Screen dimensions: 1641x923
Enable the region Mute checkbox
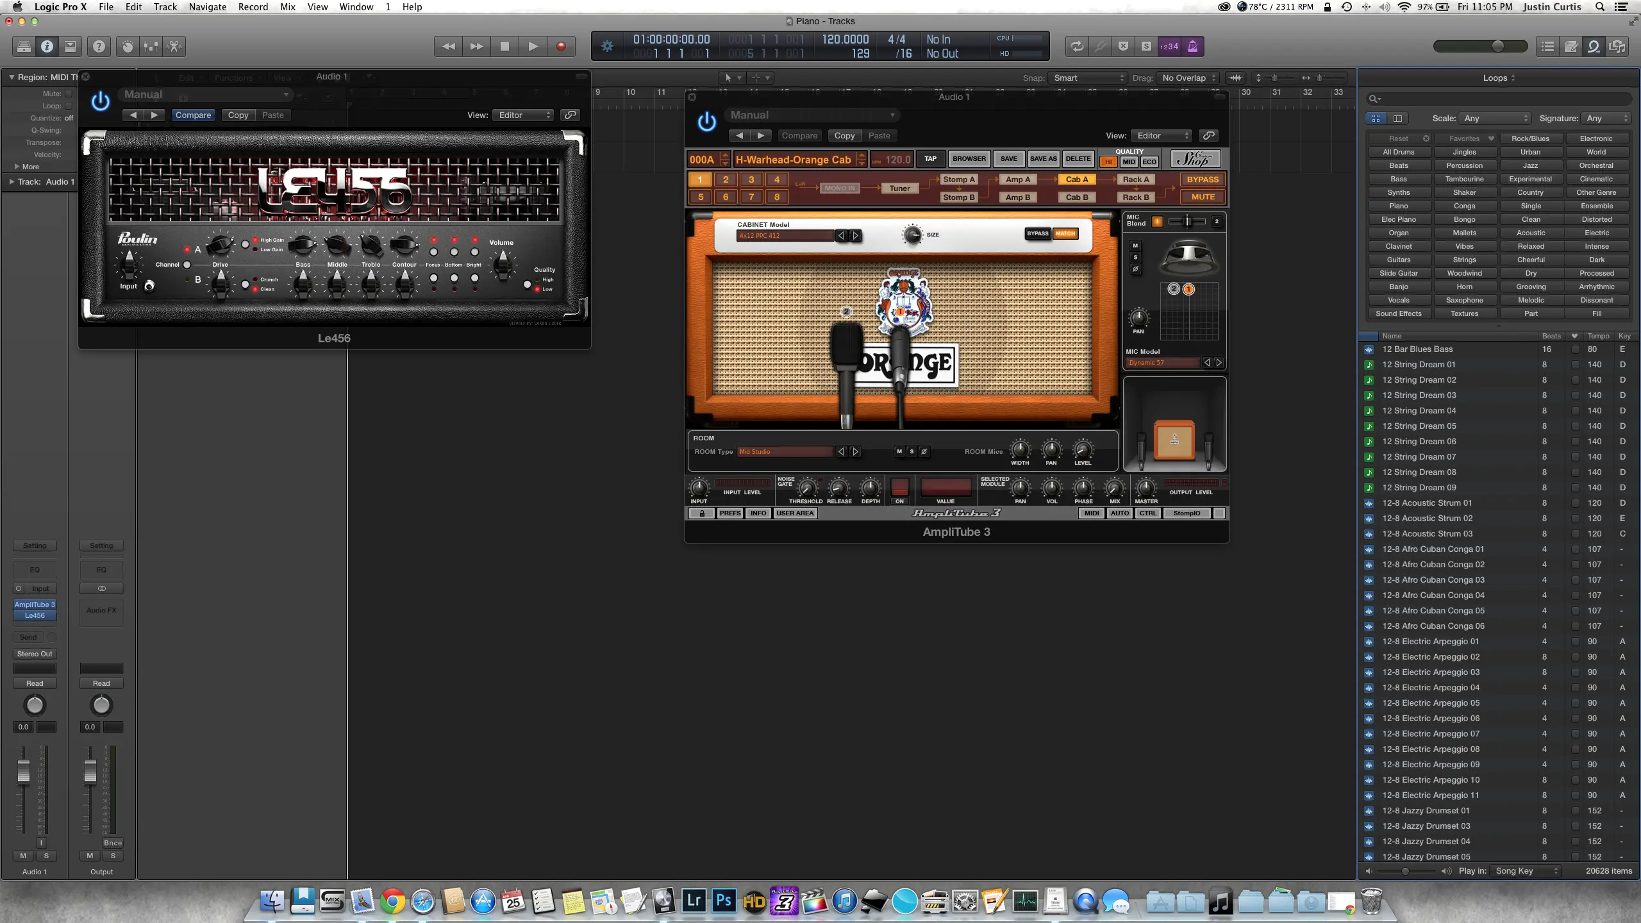(69, 94)
